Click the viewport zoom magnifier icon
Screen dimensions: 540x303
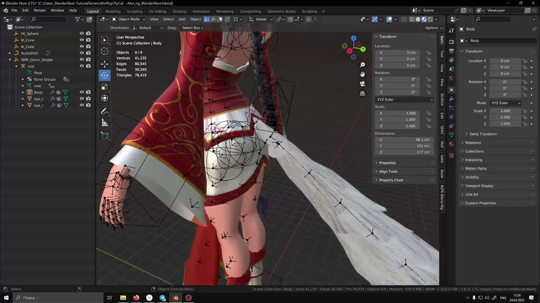[362, 65]
